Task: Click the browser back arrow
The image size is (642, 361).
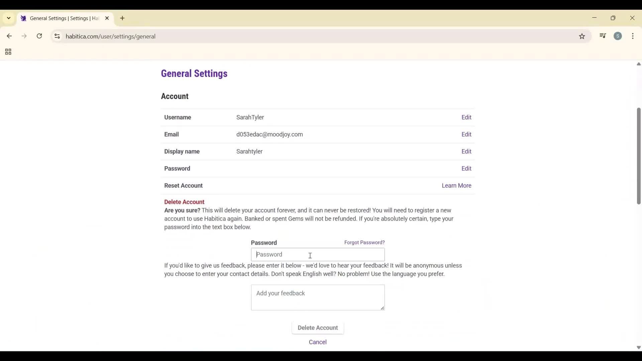Action: click(9, 36)
